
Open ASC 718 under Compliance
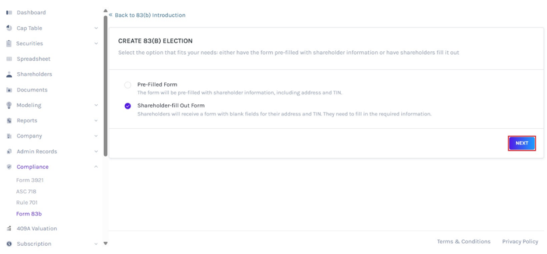coord(26,191)
